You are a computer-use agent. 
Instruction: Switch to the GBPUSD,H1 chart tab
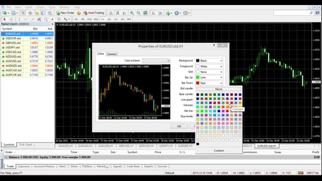(126, 146)
